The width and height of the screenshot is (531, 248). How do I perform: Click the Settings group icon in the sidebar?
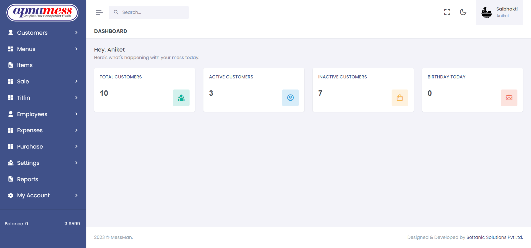(x=11, y=163)
